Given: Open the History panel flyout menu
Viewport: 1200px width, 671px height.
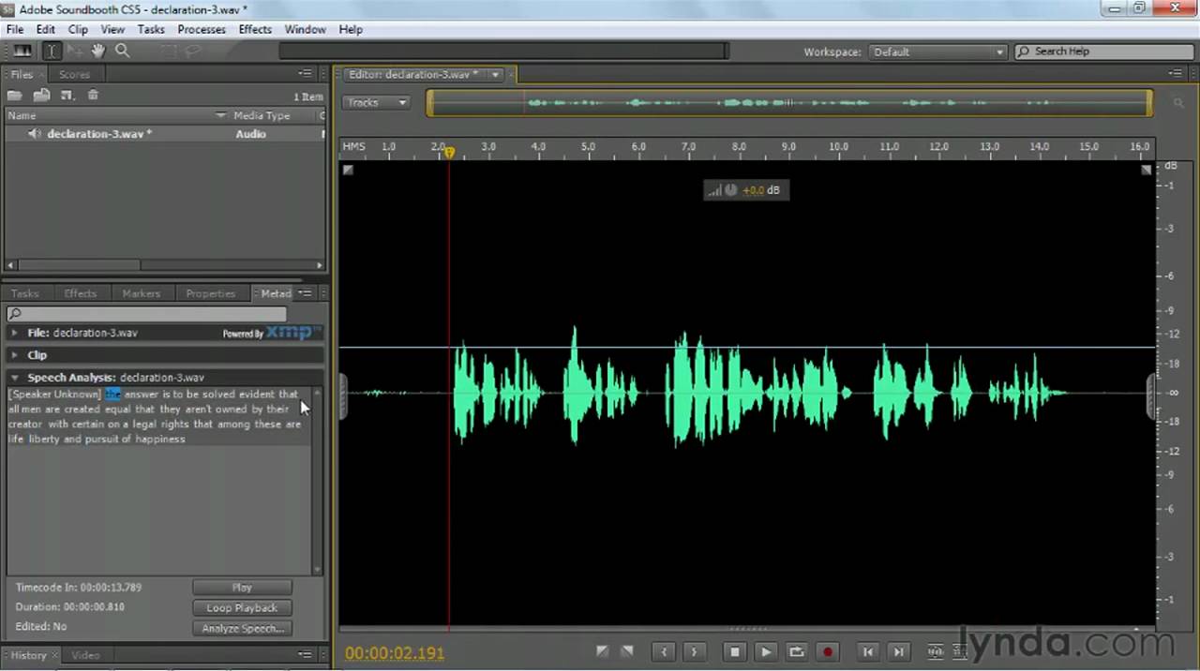Looking at the screenshot, I should tap(306, 655).
